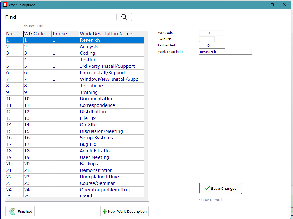Click the Work Description text field
The height and width of the screenshot is (219, 293).
point(225,52)
